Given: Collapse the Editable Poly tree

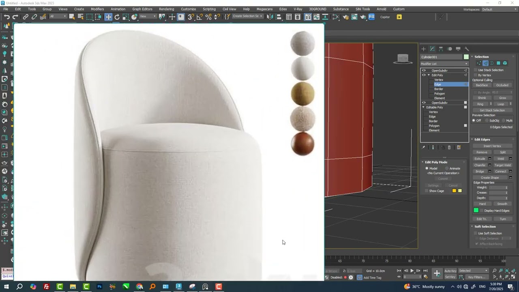Looking at the screenshot, I should pyautogui.click(x=424, y=107).
